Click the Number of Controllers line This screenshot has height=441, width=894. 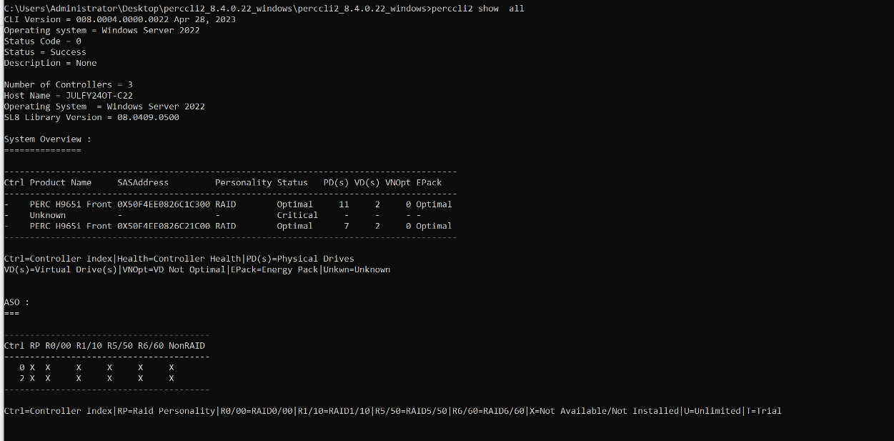[x=69, y=84]
